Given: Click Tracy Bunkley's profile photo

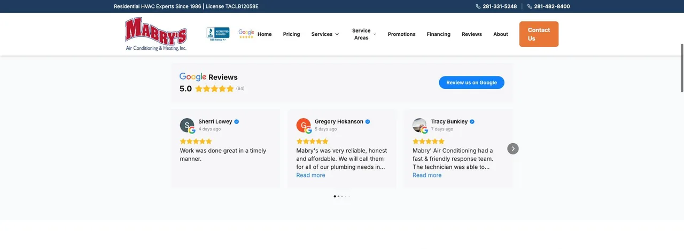Looking at the screenshot, I should pos(420,126).
